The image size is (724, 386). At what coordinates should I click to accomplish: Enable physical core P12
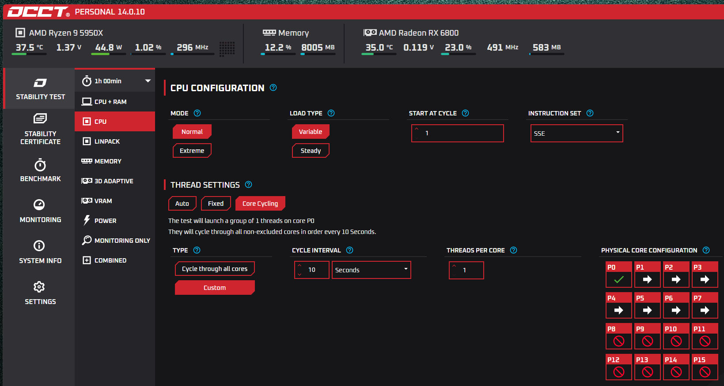click(x=619, y=367)
